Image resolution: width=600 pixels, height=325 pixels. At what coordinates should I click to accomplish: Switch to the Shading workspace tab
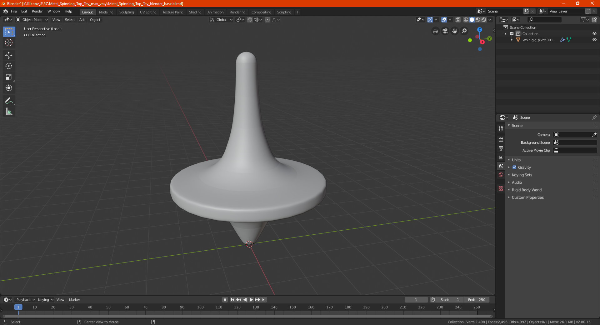tap(195, 12)
